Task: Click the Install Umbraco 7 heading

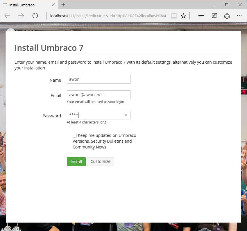Action: pos(49,48)
